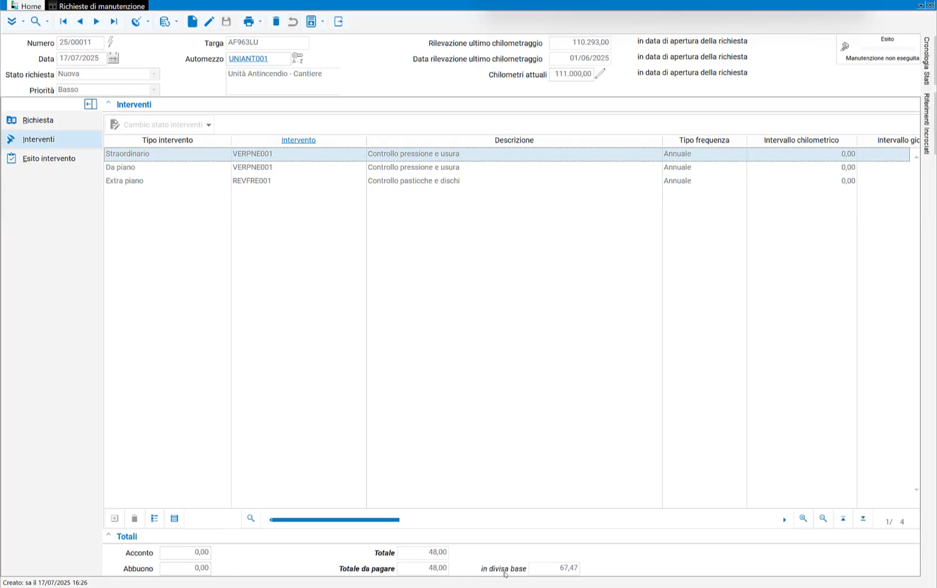The image size is (937, 588).
Task: Zoom out the grid with the minus magnifier
Action: (x=823, y=518)
